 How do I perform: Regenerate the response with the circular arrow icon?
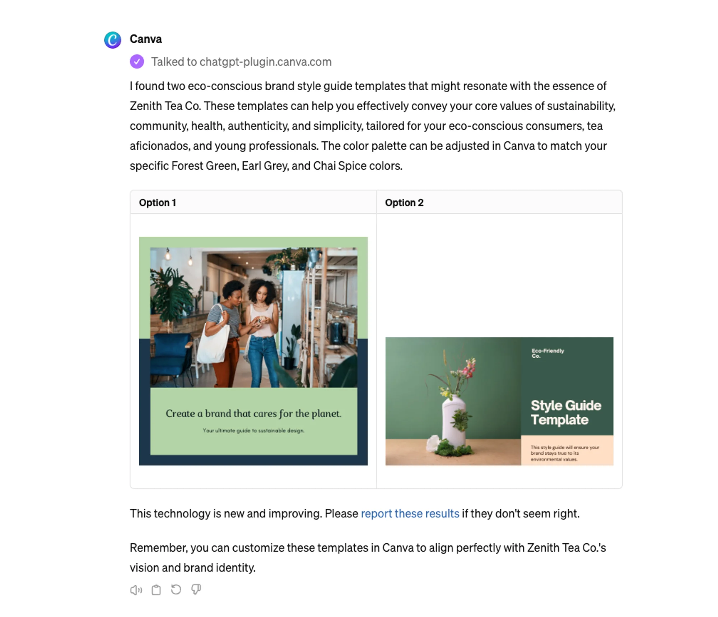pyautogui.click(x=176, y=589)
